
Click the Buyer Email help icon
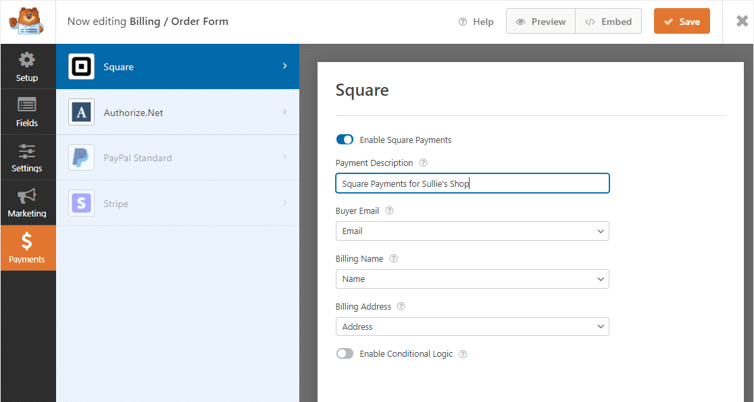[389, 210]
